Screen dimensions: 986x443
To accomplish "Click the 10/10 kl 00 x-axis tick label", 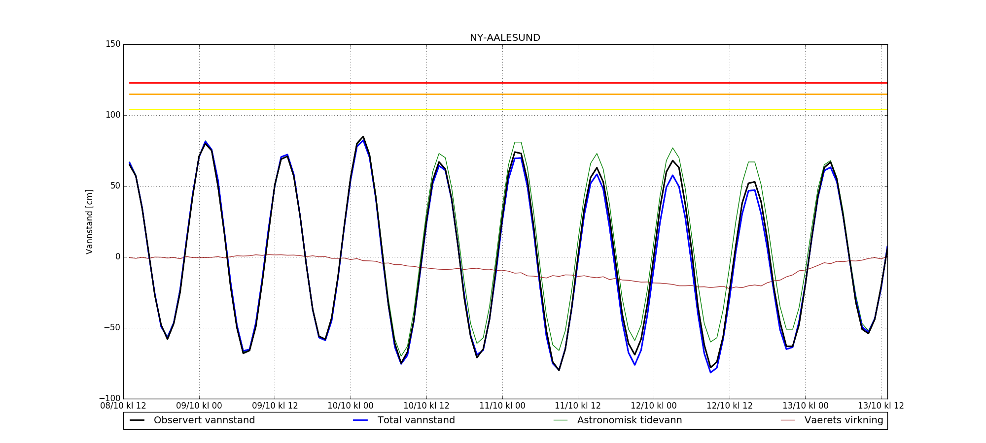I will click(x=351, y=406).
